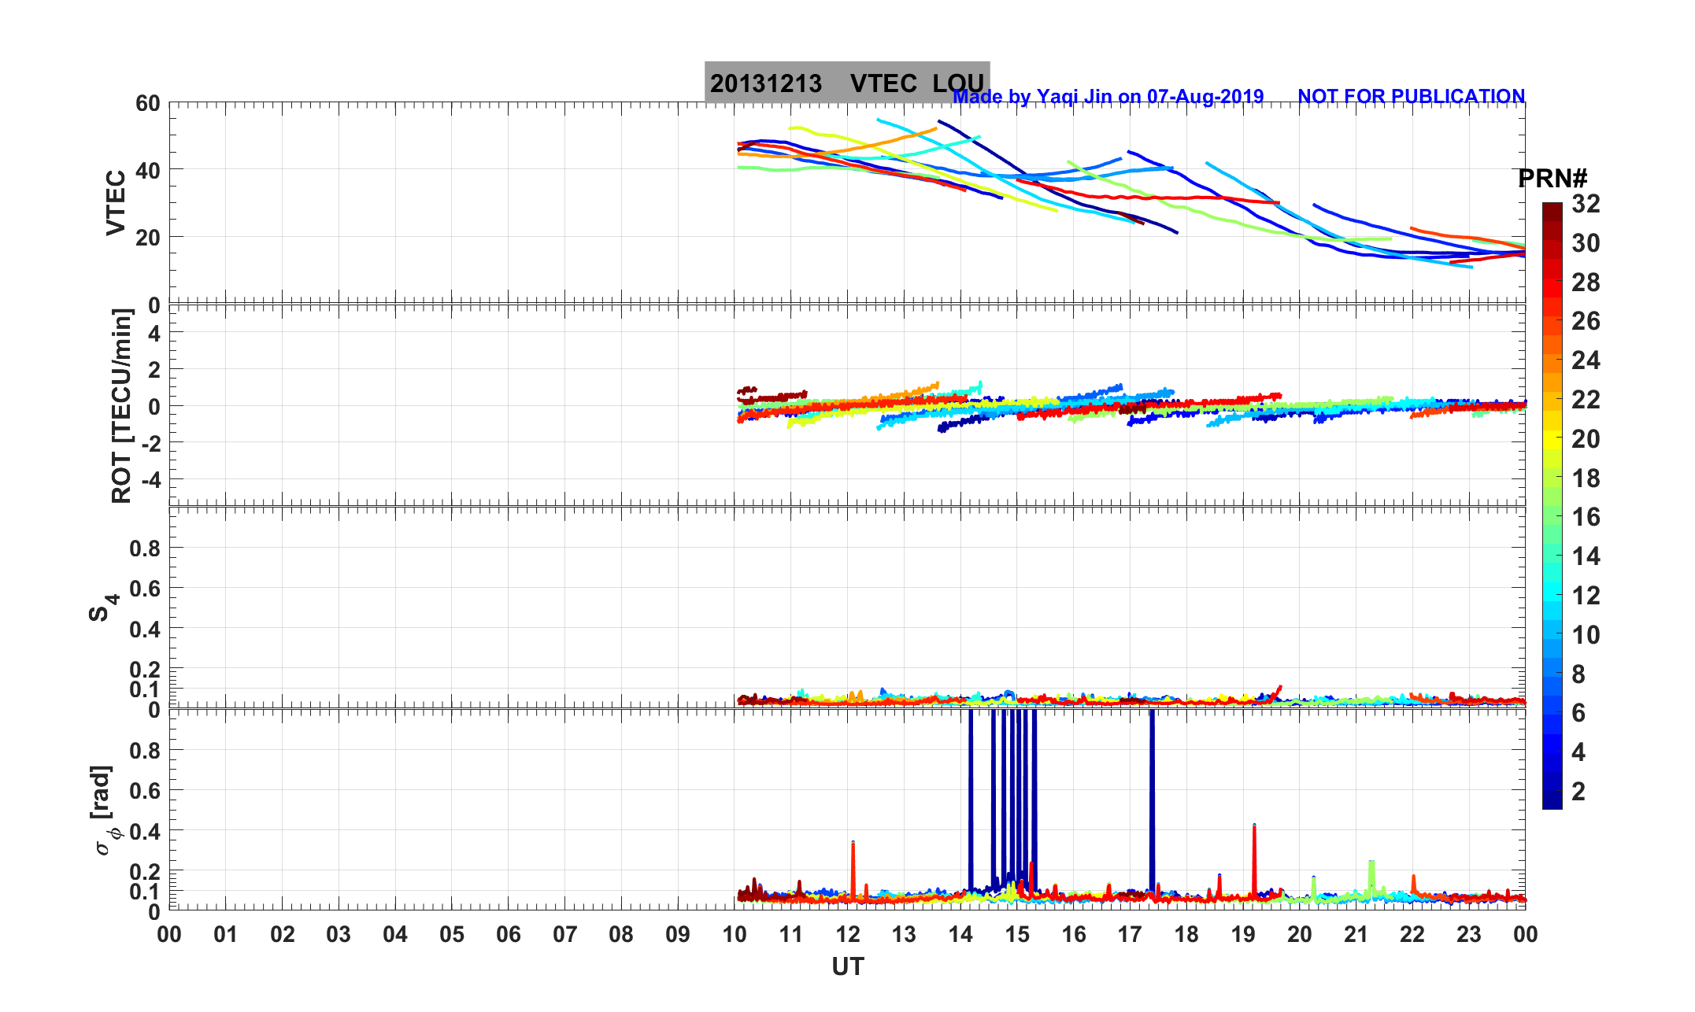1695x1012 pixels.
Task: Click the 60 tick on the VTEC axis
Action: coord(147,103)
